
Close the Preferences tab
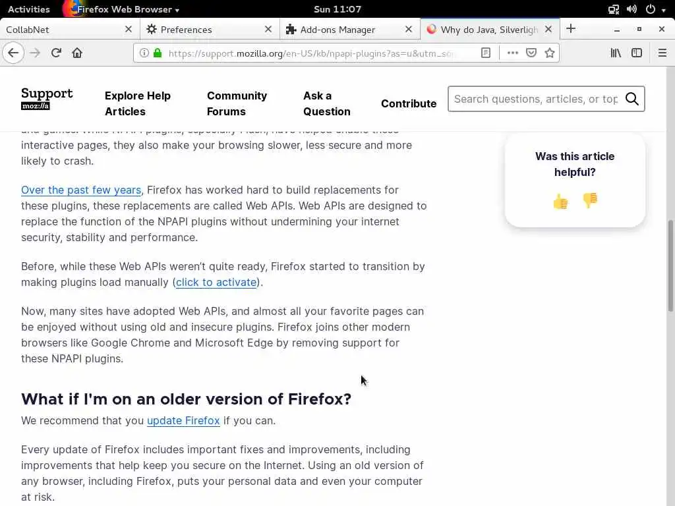tap(268, 29)
